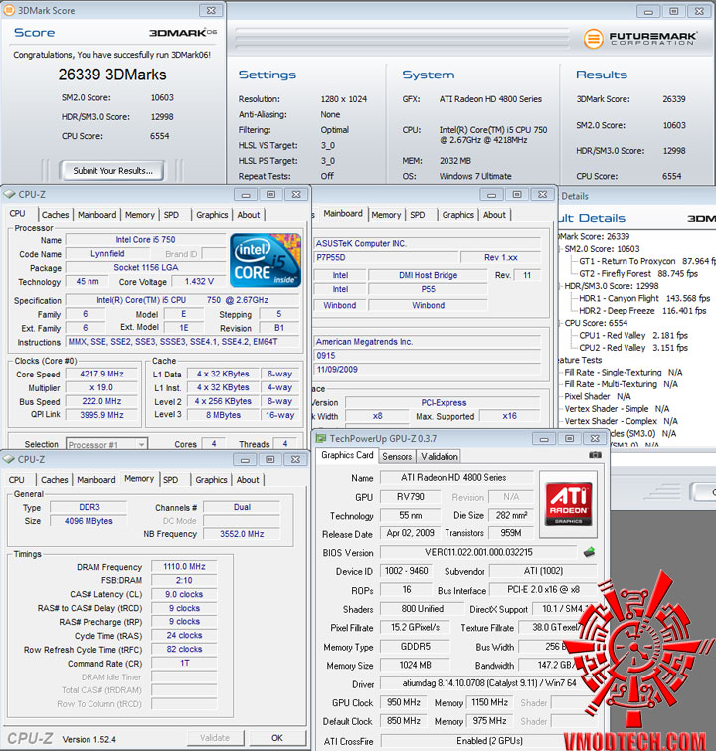Click the DRAM Frequency 1110.0 MHz value
Viewport: 716px width, 751px height.
(184, 567)
